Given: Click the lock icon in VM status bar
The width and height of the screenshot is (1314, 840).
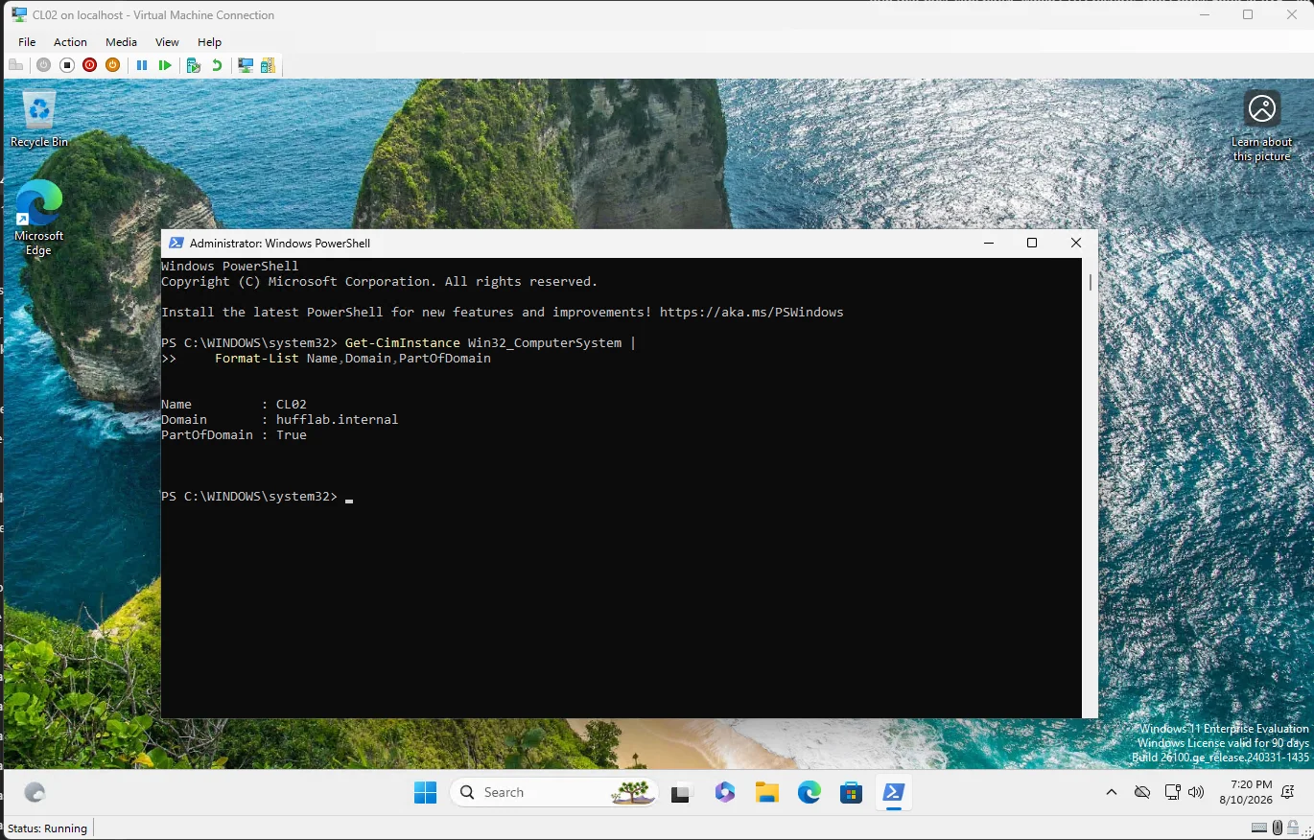Looking at the screenshot, I should point(1294,828).
